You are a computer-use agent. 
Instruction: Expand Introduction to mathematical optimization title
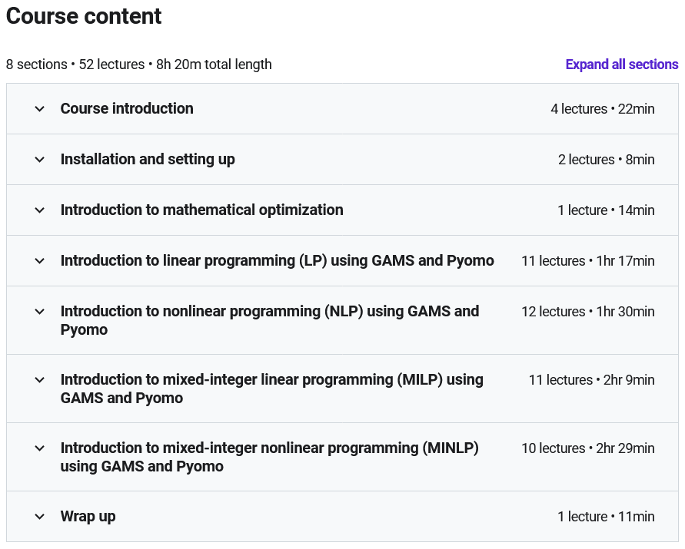point(201,210)
